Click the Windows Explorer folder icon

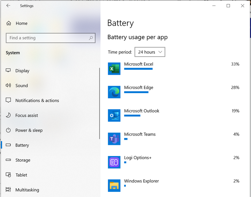point(114,186)
